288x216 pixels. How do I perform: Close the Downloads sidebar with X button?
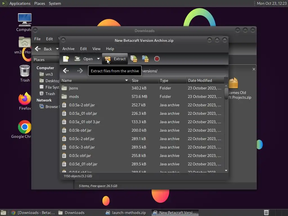click(x=254, y=69)
